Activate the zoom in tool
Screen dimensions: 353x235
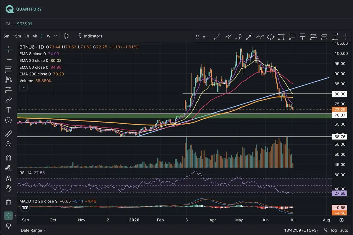[9, 144]
